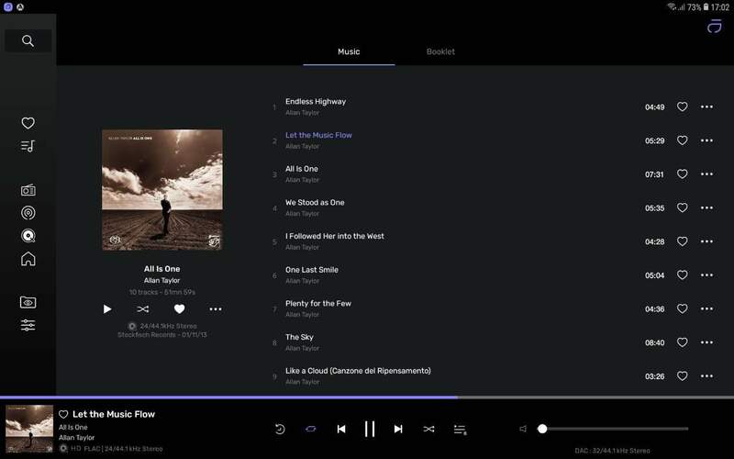Click the remote/connect icon at top right
Screen dimensions: 734x459
point(714,27)
